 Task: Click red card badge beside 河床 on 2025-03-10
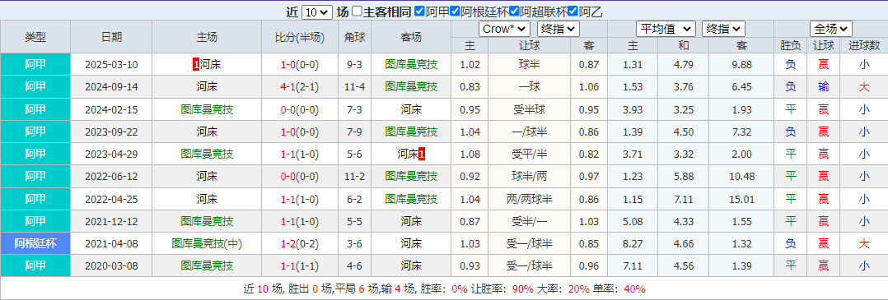[x=196, y=65]
